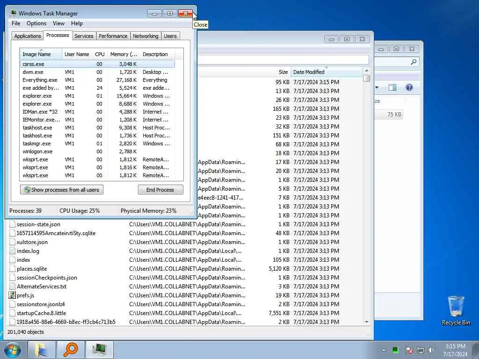This screenshot has width=479, height=359.
Task: Sort processes by Memory column
Action: coord(123,54)
